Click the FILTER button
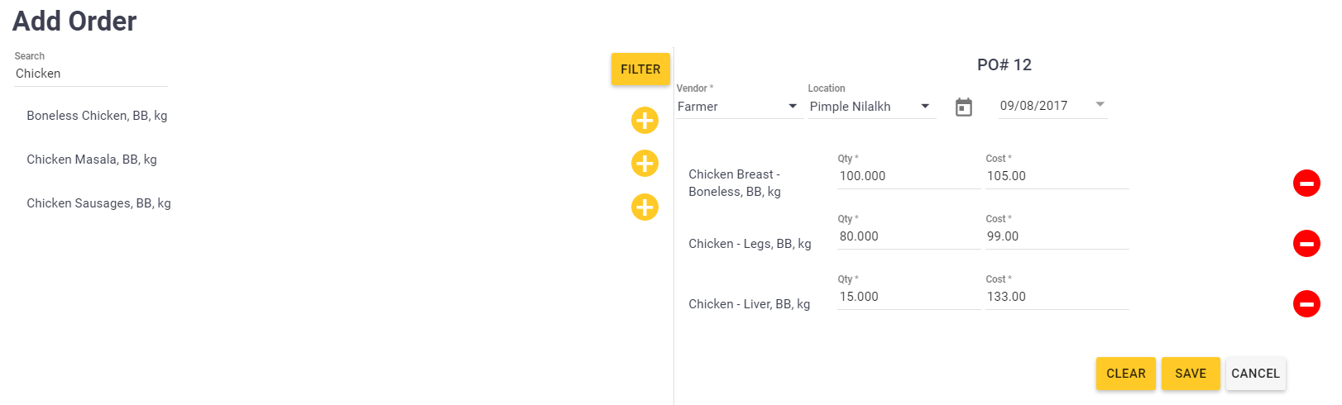The image size is (1342, 405). pyautogui.click(x=640, y=69)
